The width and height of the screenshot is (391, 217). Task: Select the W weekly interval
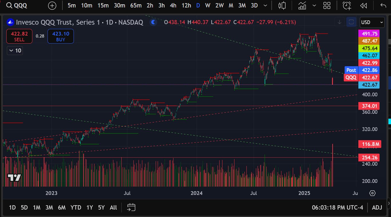[208, 5]
